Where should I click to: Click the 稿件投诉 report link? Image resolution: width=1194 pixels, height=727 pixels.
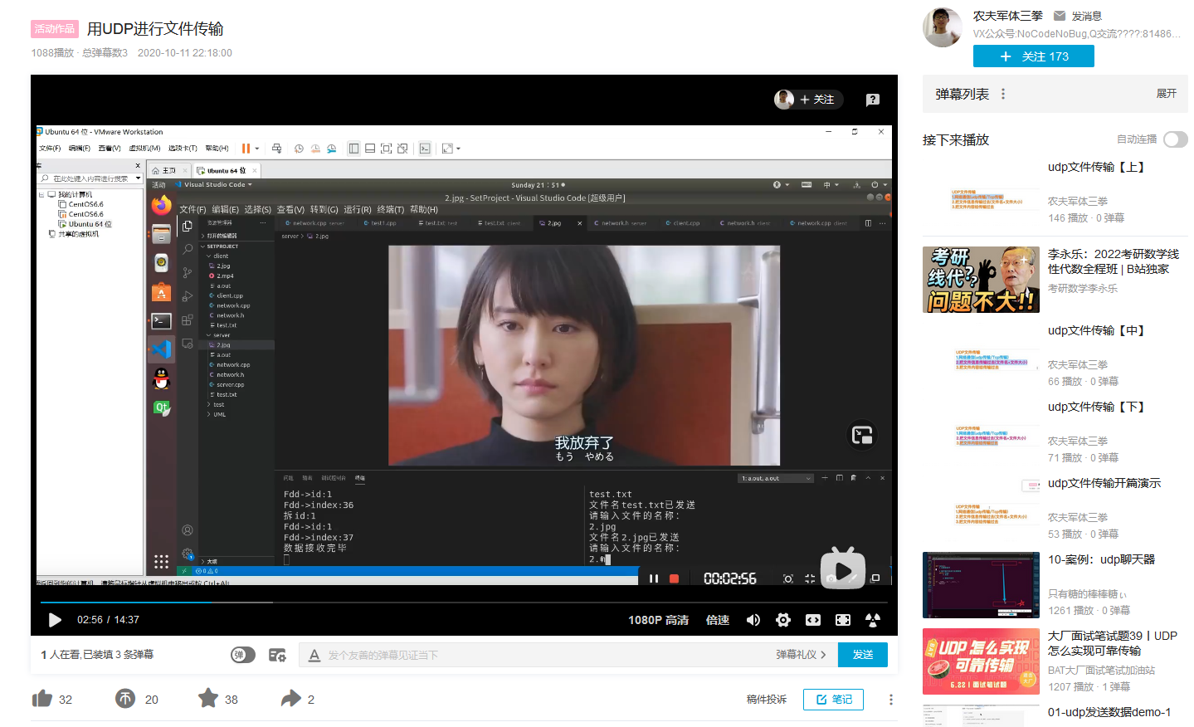tap(767, 700)
